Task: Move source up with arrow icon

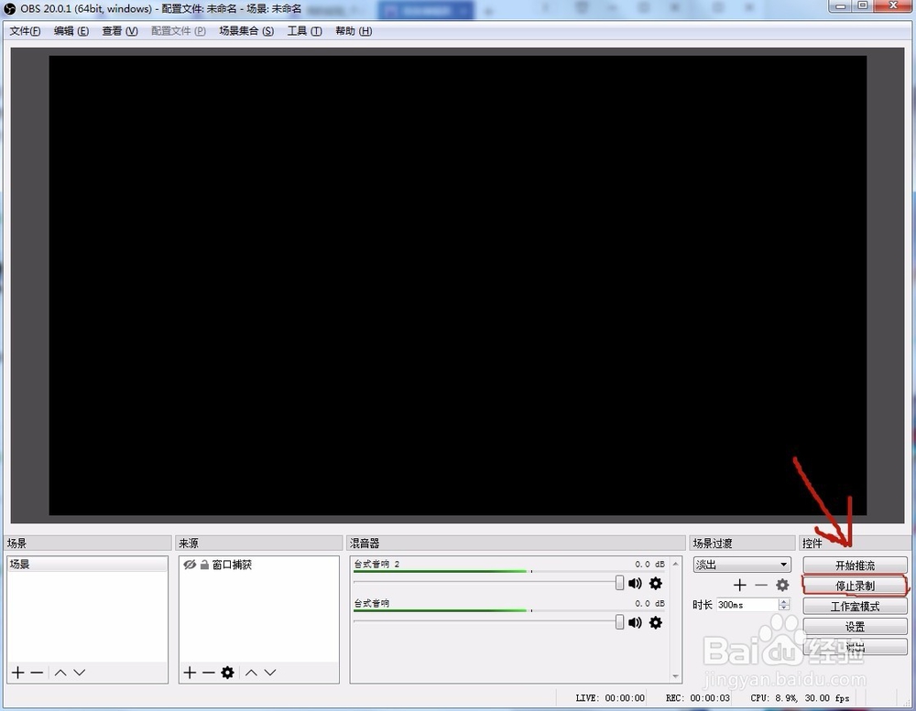Action: click(x=251, y=673)
